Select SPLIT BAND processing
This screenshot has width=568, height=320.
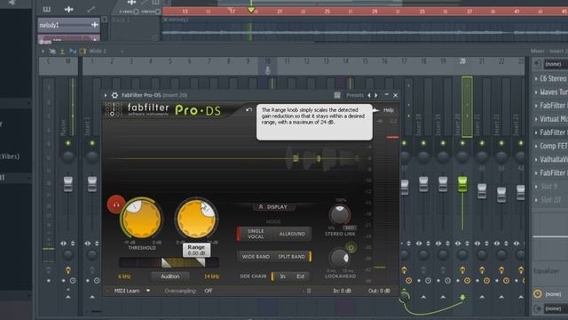292,257
